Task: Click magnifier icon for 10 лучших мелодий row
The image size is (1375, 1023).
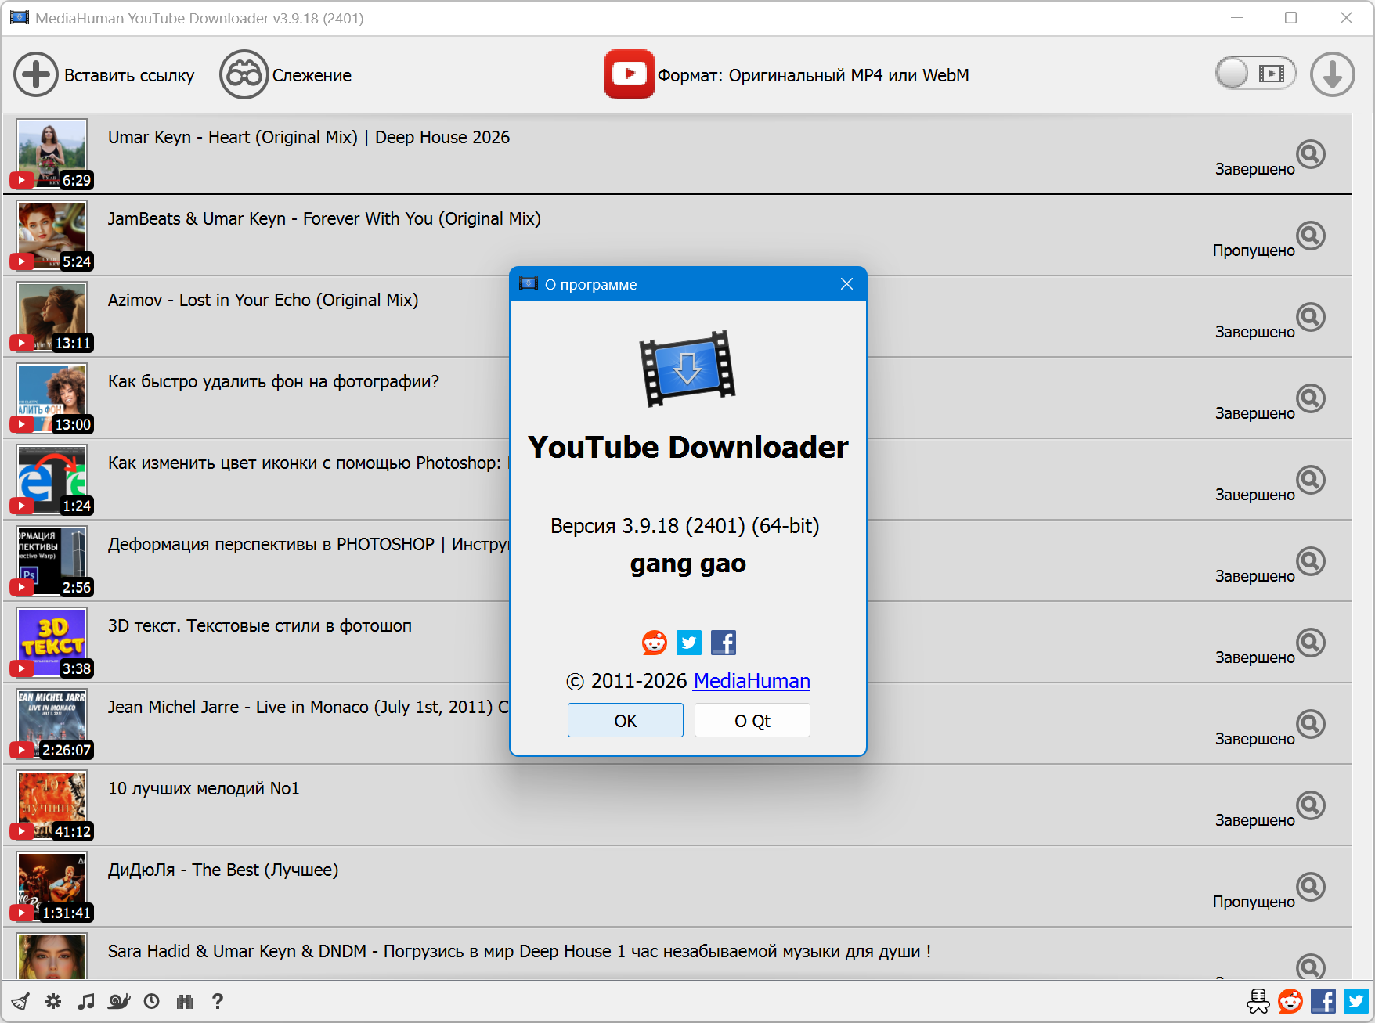Action: pyautogui.click(x=1310, y=805)
